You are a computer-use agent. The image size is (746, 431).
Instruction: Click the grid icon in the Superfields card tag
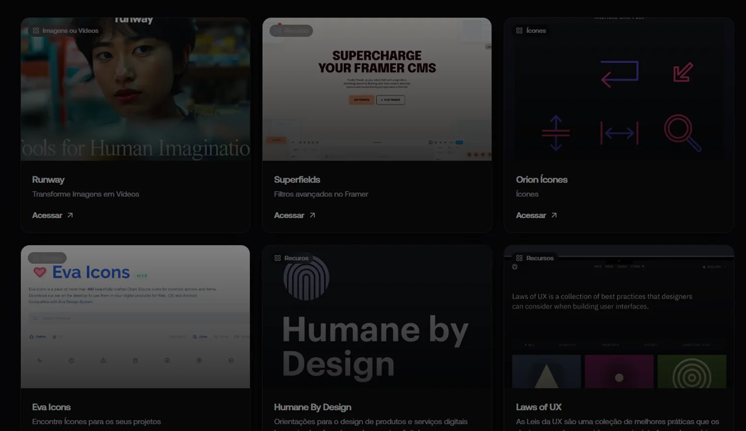click(x=278, y=30)
